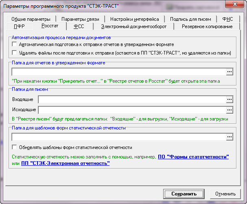The width and height of the screenshot is (247, 204).
Task: Click the Отменить button
Action: [225, 194]
